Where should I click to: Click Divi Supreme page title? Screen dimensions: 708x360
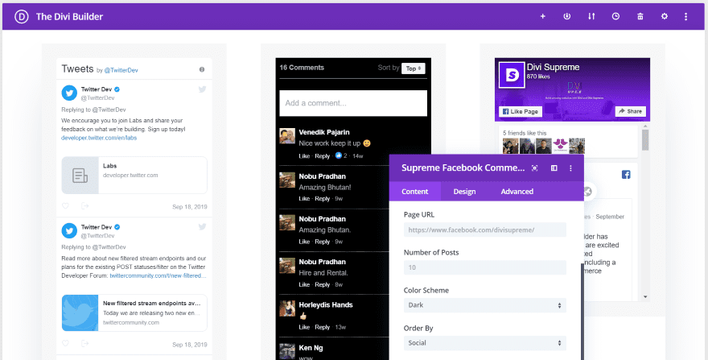pyautogui.click(x=554, y=68)
